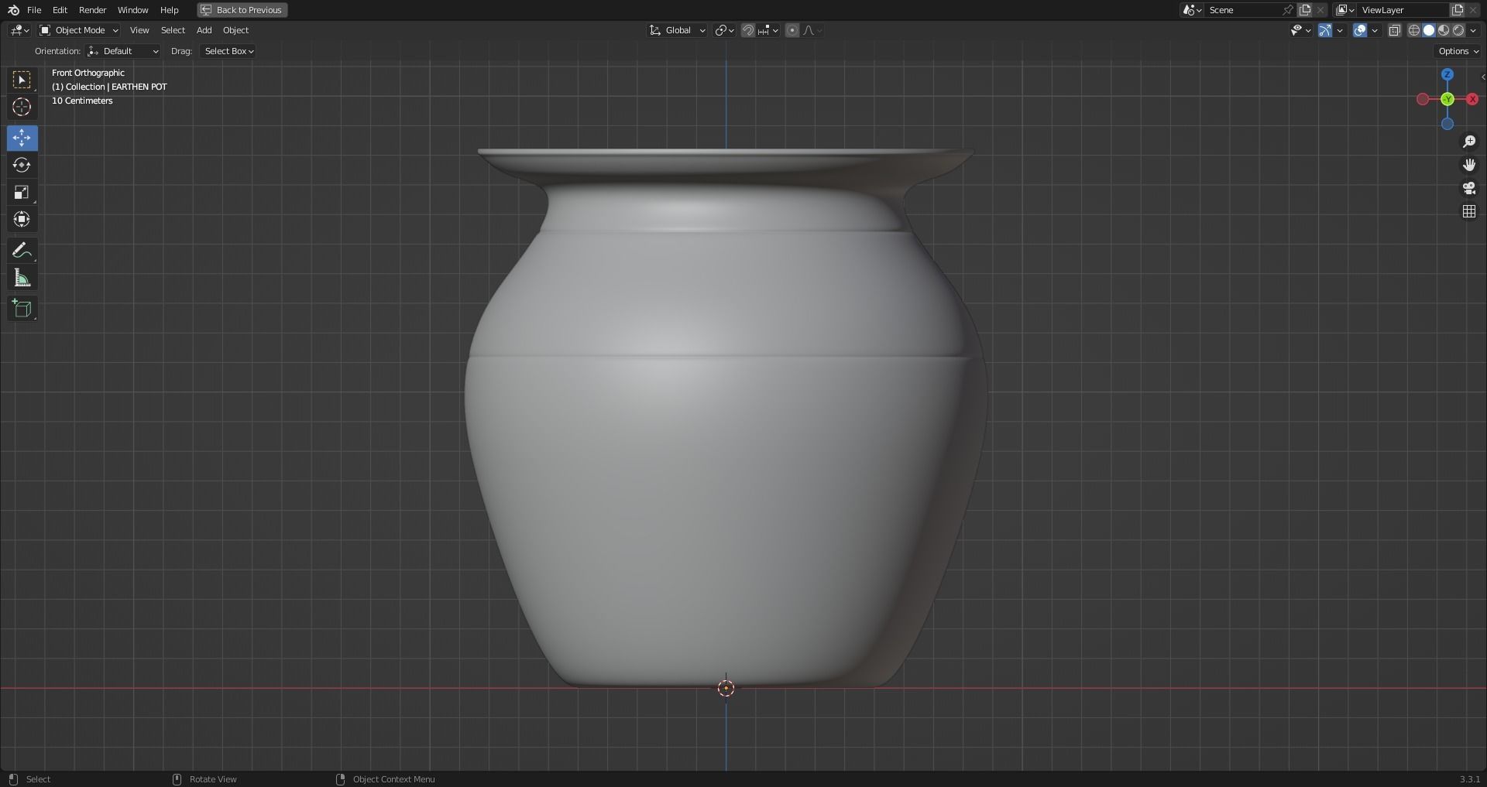The image size is (1487, 787).
Task: Open proportional falloff dropdown
Action: coord(812,30)
